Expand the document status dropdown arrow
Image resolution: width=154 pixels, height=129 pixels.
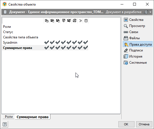(x=150, y=12)
